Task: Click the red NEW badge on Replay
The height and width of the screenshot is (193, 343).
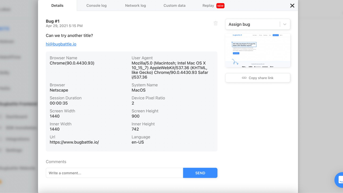Action: click(220, 6)
